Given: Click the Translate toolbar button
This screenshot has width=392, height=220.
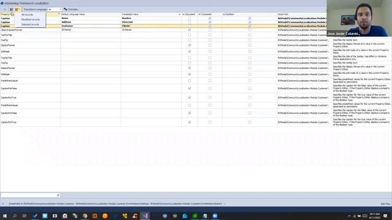Looking at the screenshot, I should tap(72, 9).
